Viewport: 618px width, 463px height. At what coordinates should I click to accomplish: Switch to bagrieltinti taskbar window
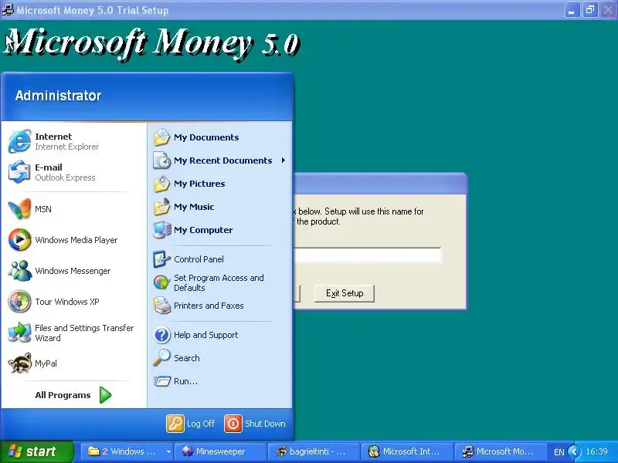[x=313, y=451]
